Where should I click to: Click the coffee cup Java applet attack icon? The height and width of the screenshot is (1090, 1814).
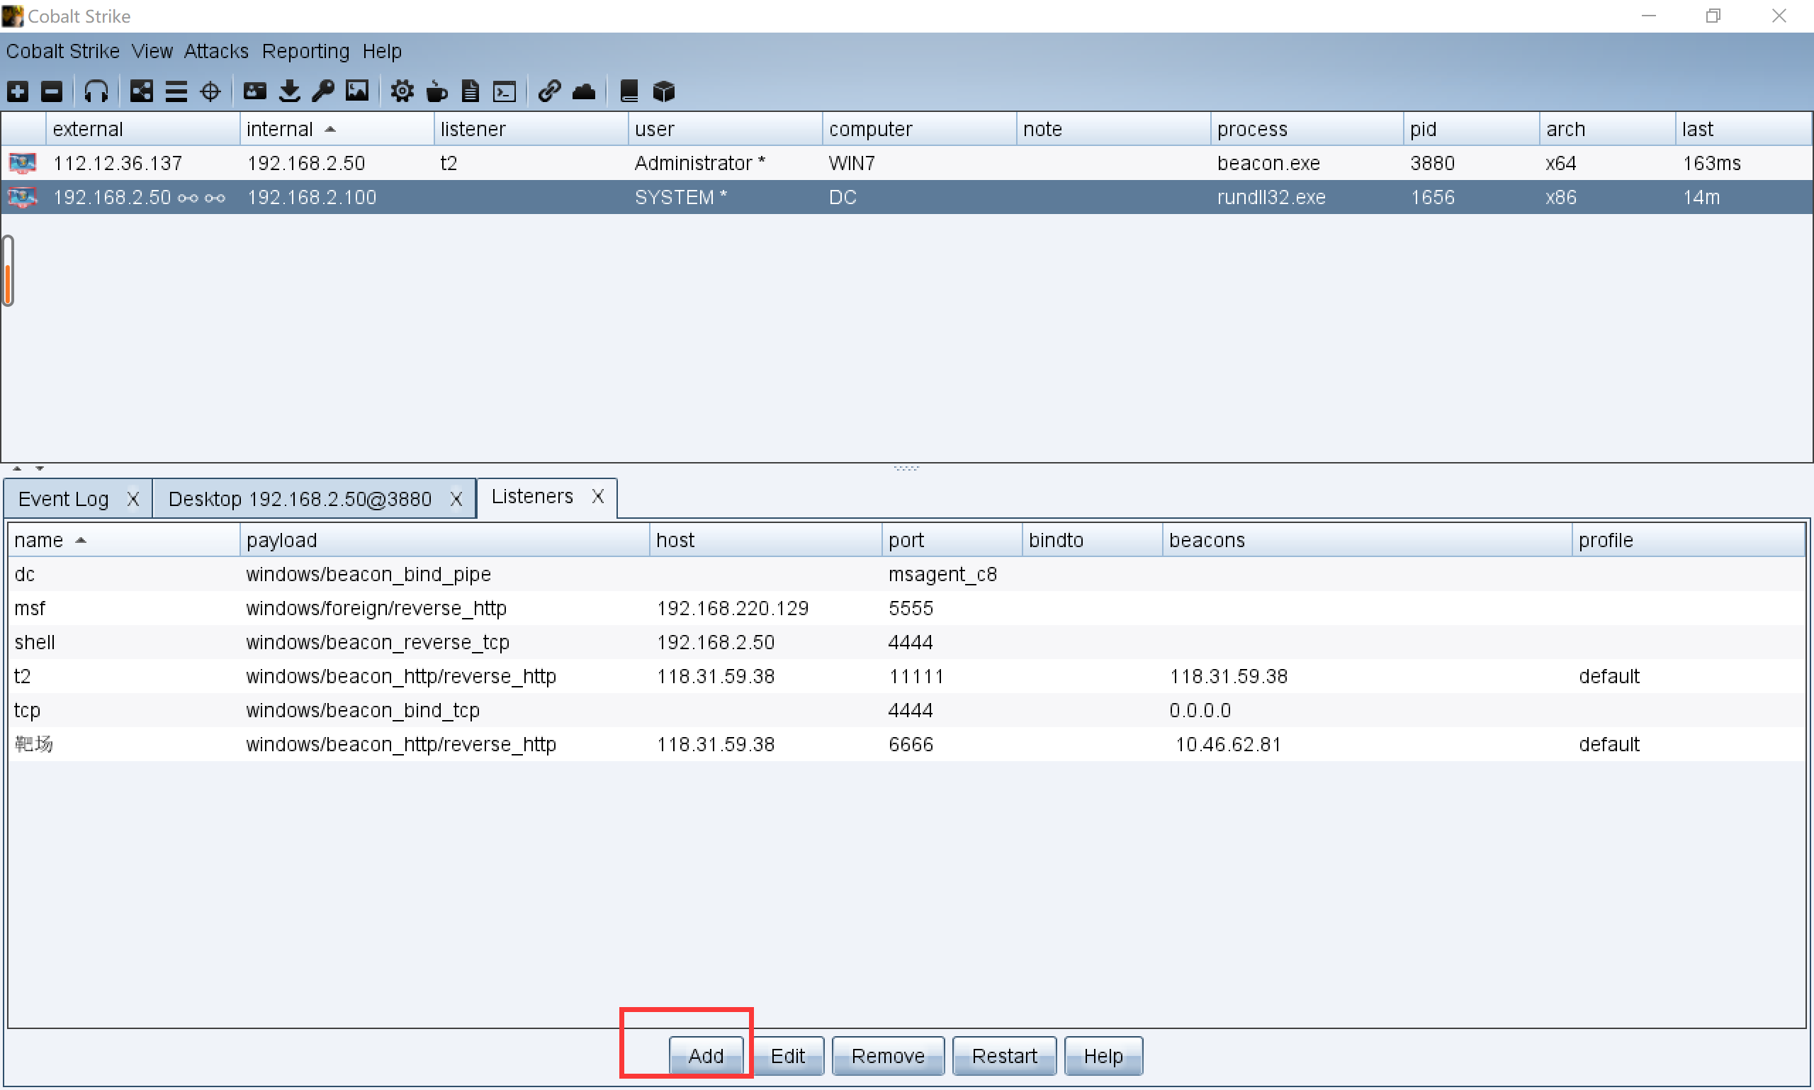tap(436, 91)
